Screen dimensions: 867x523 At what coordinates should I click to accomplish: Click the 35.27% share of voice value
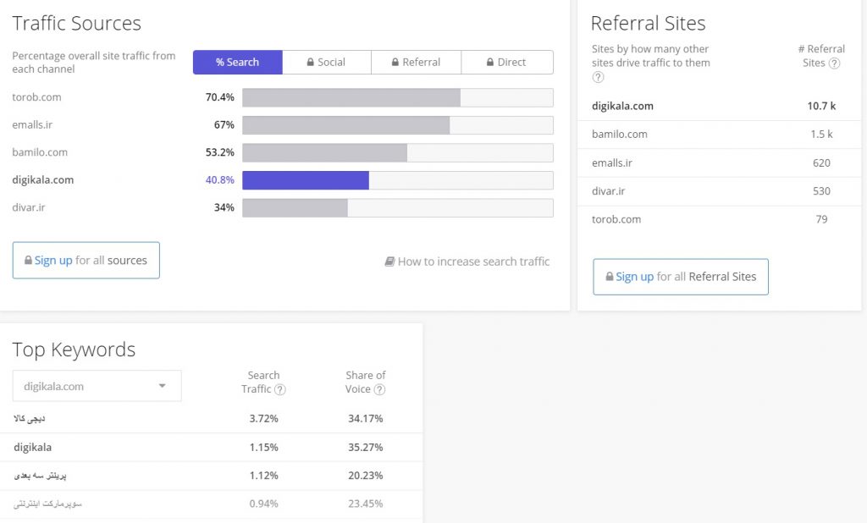(366, 448)
